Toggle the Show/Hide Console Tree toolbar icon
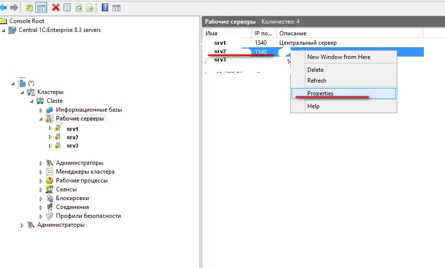445x268 pixels. [41, 8]
